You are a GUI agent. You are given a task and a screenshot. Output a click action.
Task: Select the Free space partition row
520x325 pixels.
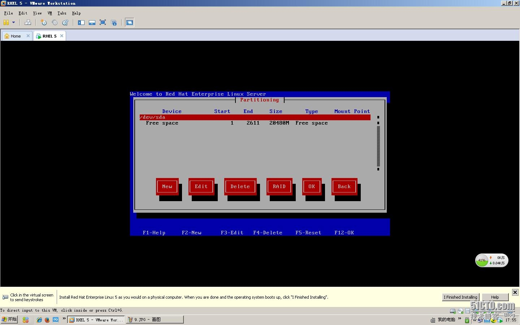tap(255, 123)
